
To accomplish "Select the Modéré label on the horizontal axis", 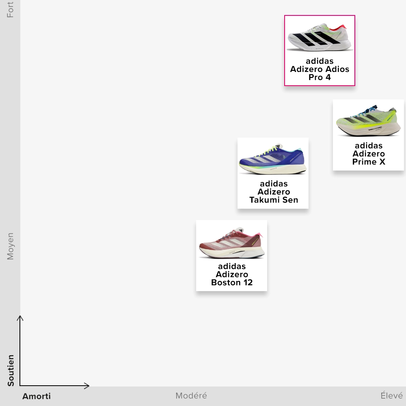I will click(191, 395).
